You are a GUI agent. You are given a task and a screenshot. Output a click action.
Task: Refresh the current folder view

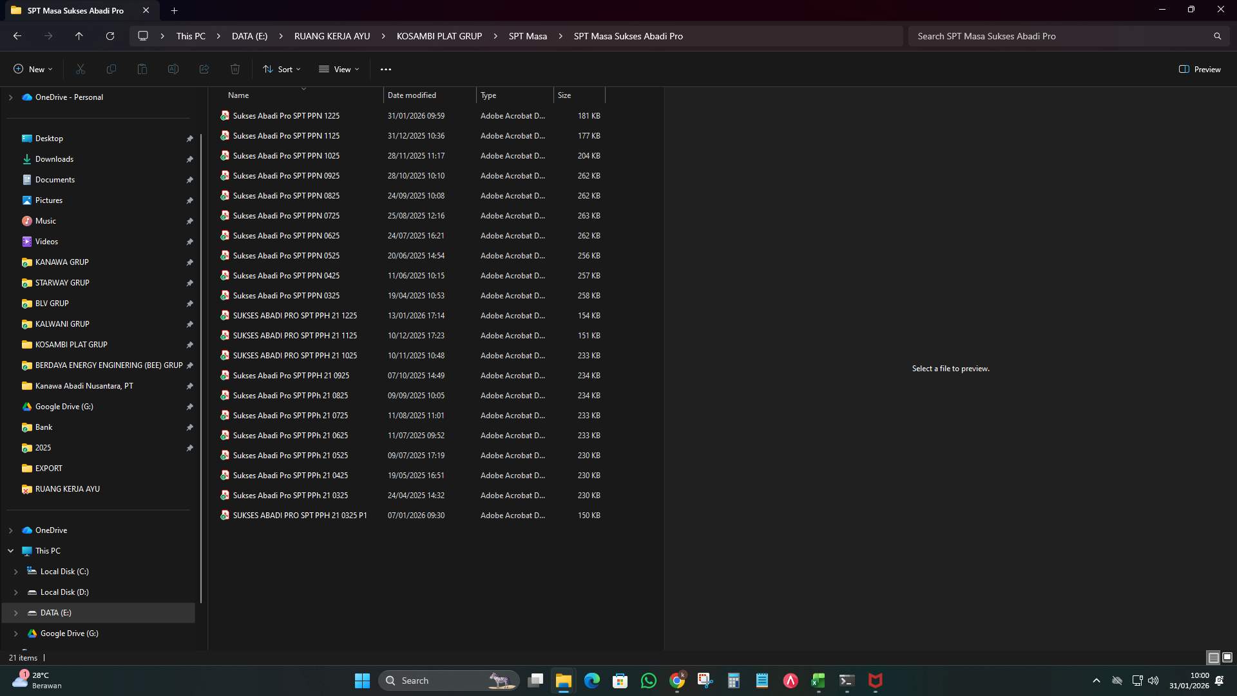pyautogui.click(x=110, y=36)
